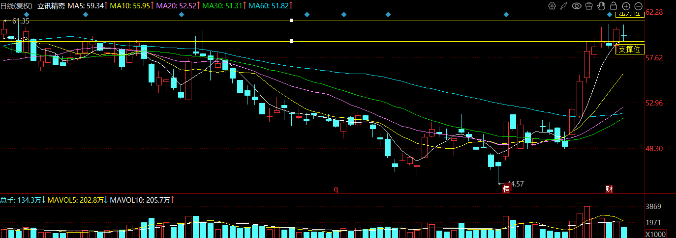This screenshot has height=238, width=676.
Task: Open the toolbox briefcase icon
Action: [589, 6]
